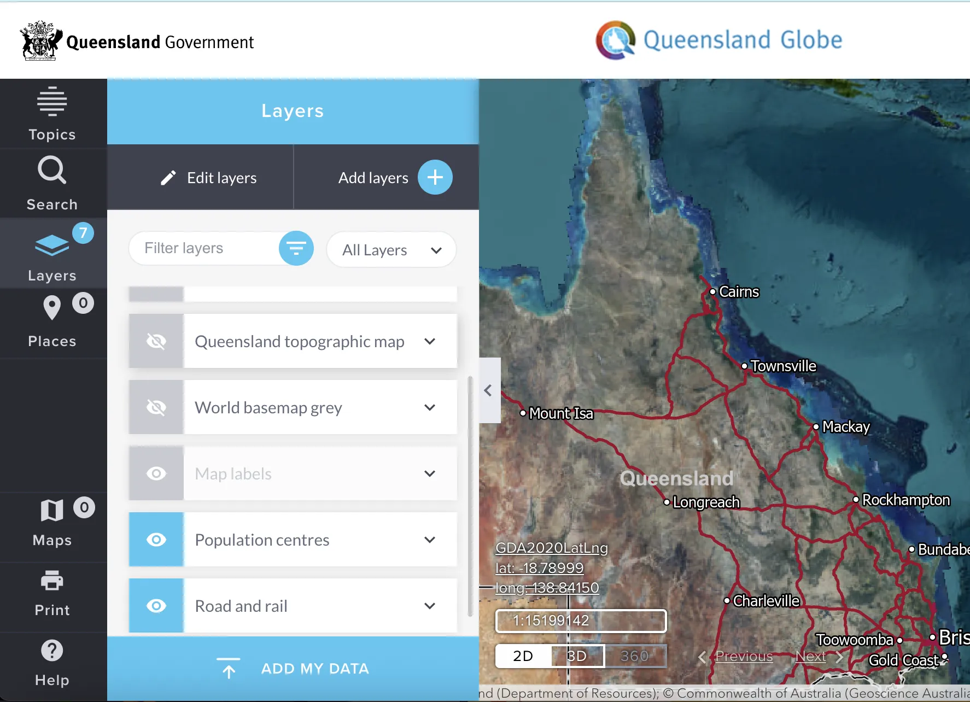Click the Next map extent link
The width and height of the screenshot is (970, 702).
coord(811,656)
